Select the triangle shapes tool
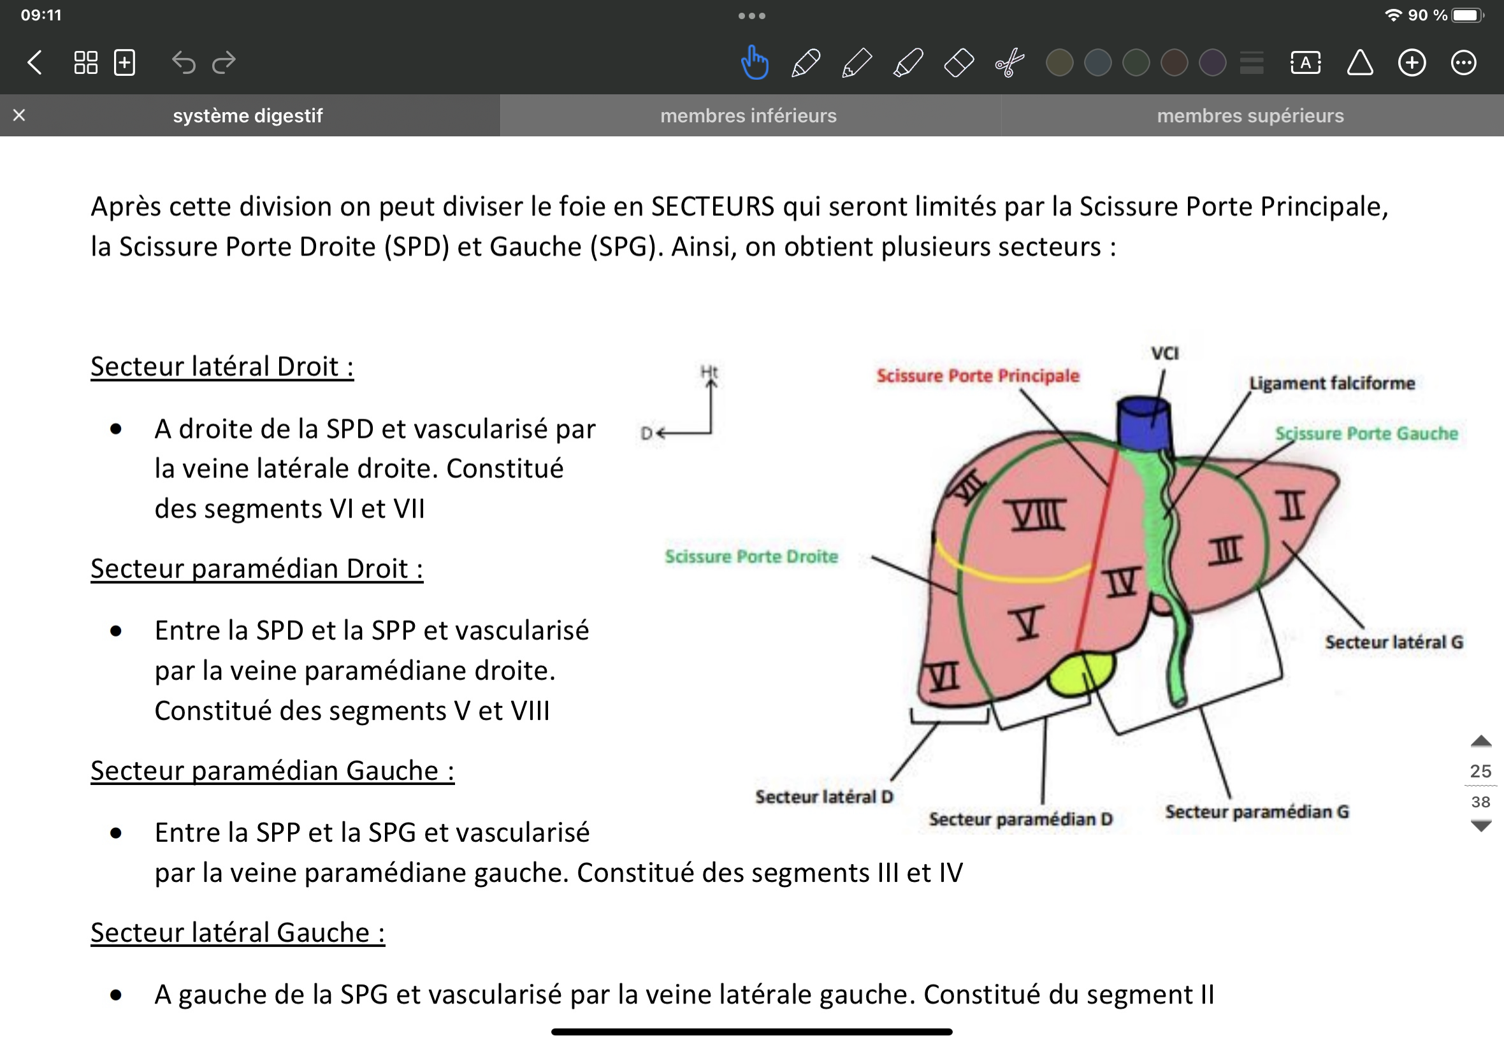The image size is (1504, 1045). 1359,63
